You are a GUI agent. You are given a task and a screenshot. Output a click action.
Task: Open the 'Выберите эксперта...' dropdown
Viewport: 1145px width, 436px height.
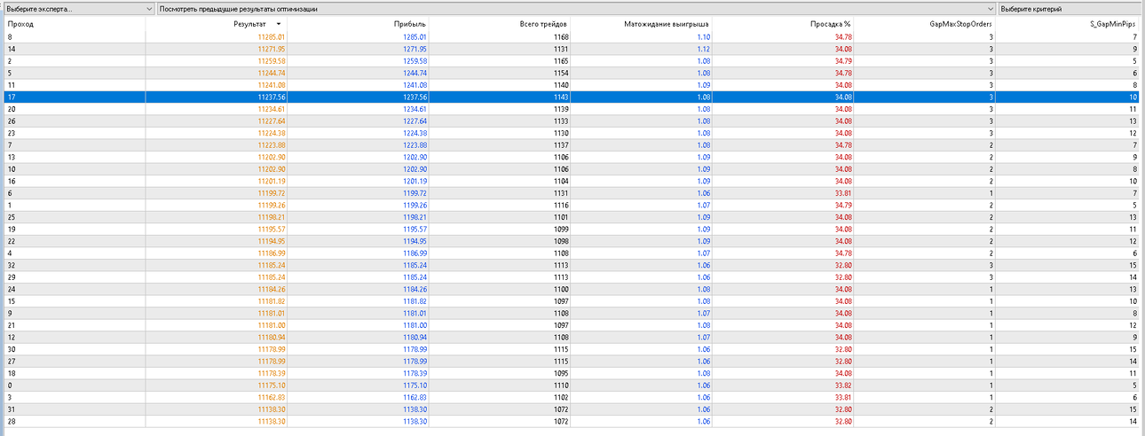(78, 8)
